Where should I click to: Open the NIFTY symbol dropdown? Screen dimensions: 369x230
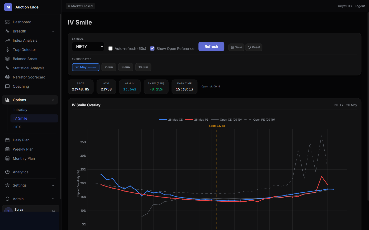point(88,47)
